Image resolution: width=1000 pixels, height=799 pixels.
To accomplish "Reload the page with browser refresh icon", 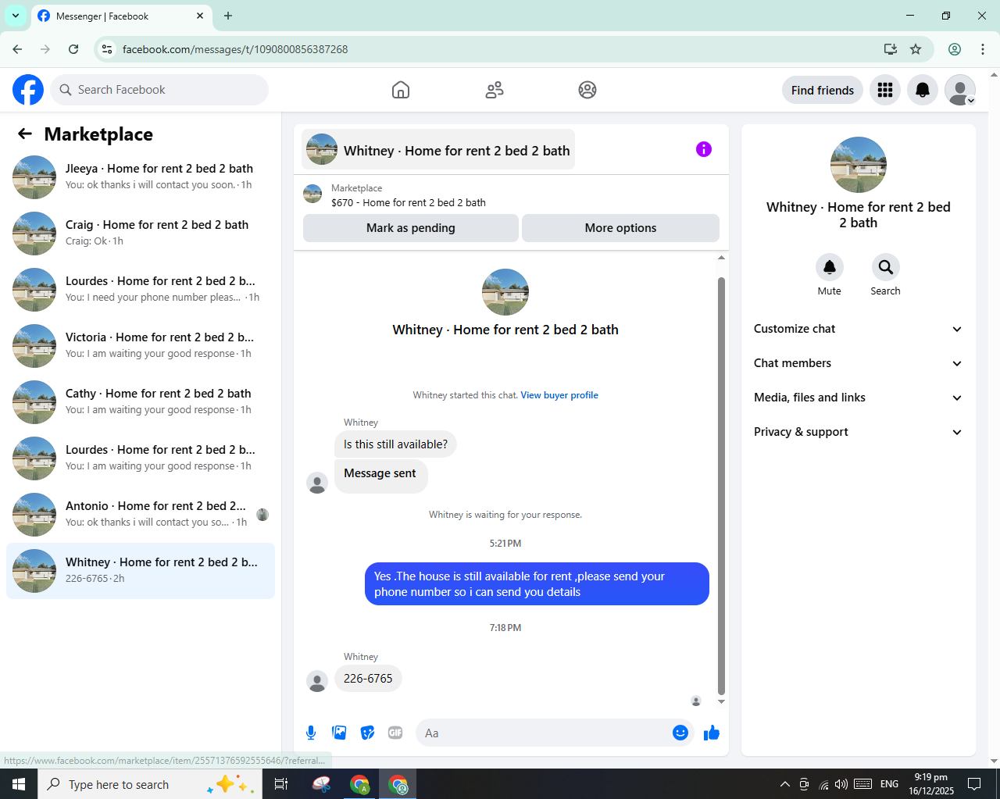I will tap(73, 49).
